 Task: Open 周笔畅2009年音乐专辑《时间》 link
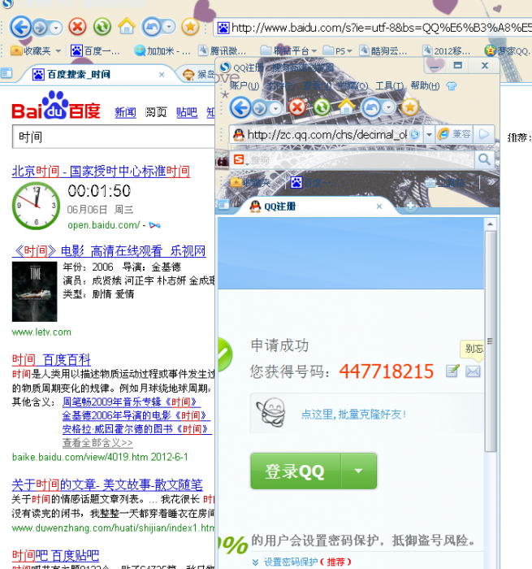point(132,402)
